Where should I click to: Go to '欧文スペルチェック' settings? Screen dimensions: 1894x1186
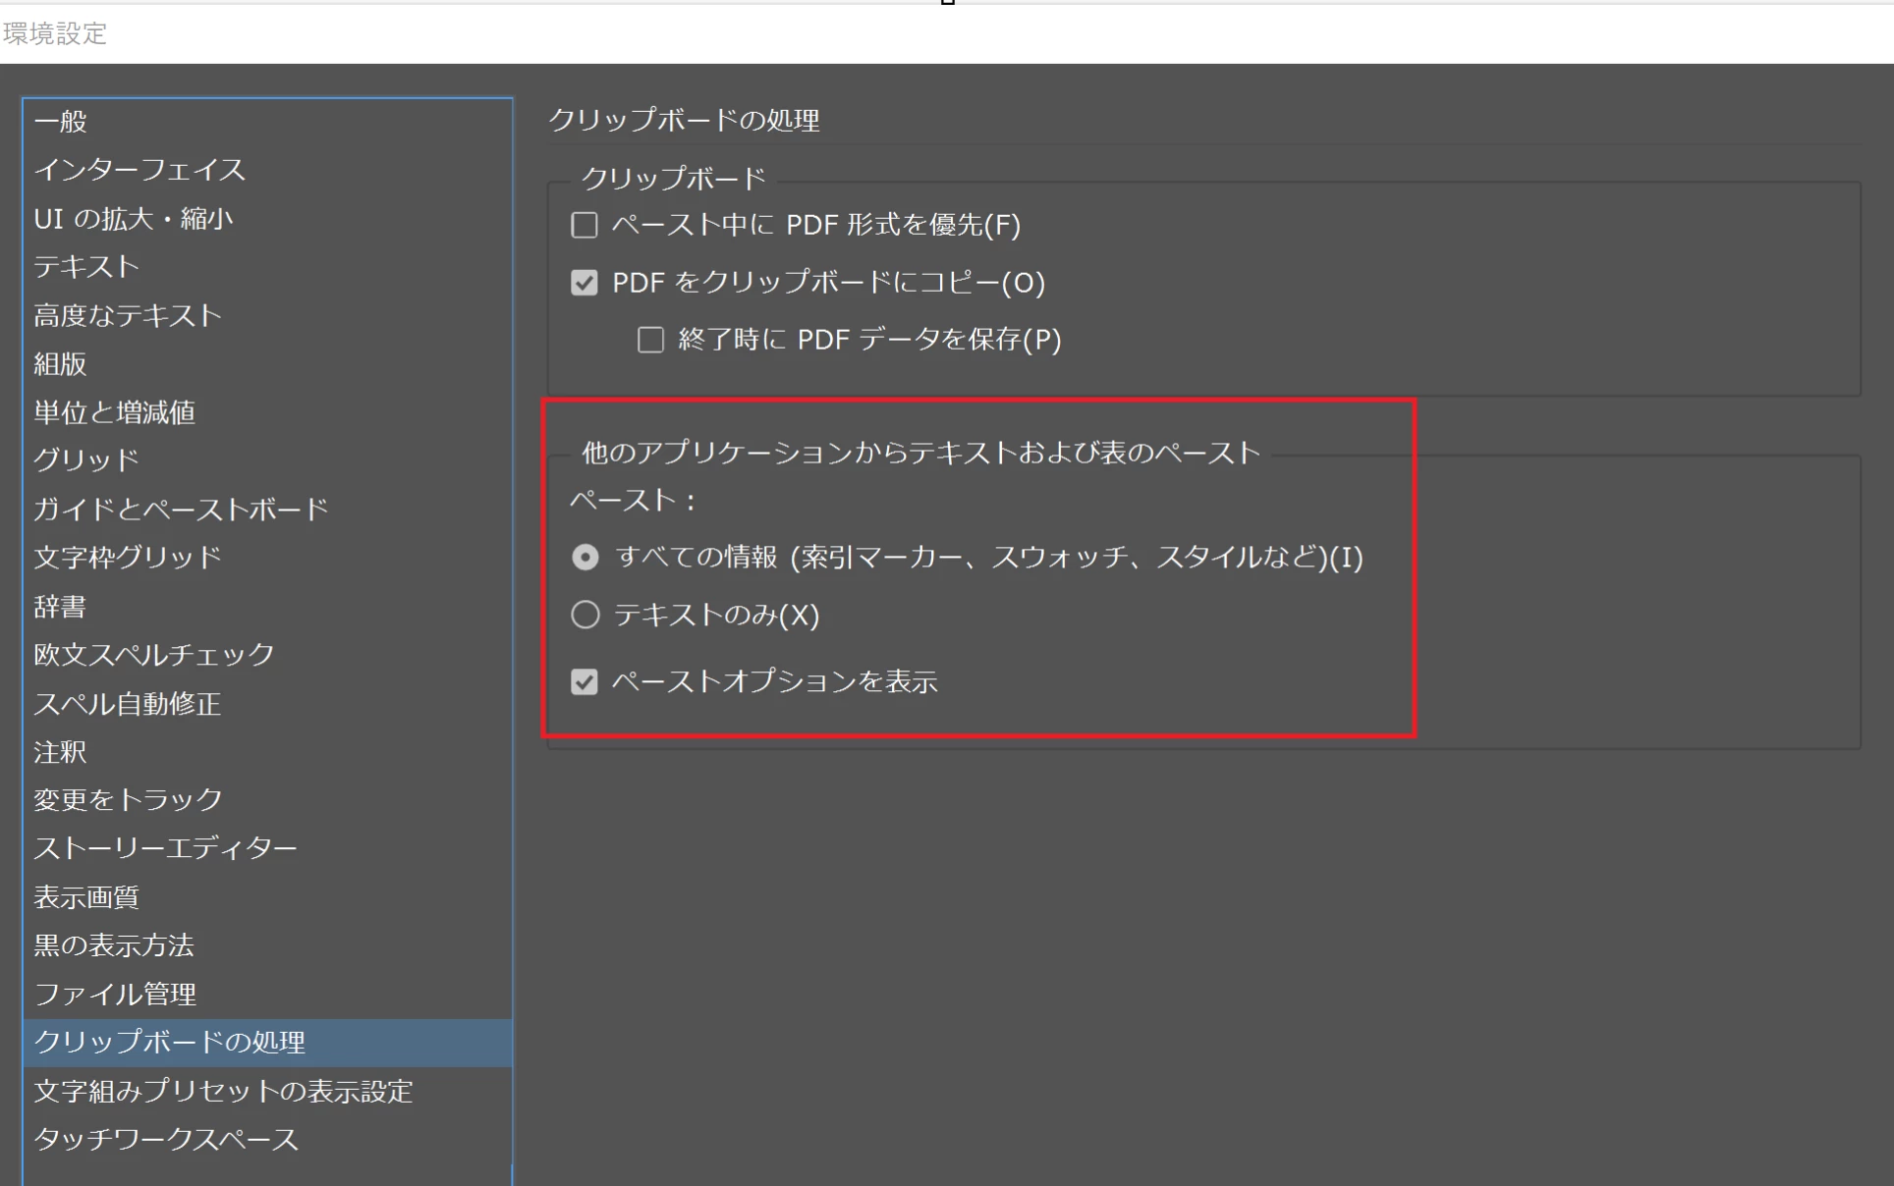[x=154, y=655]
